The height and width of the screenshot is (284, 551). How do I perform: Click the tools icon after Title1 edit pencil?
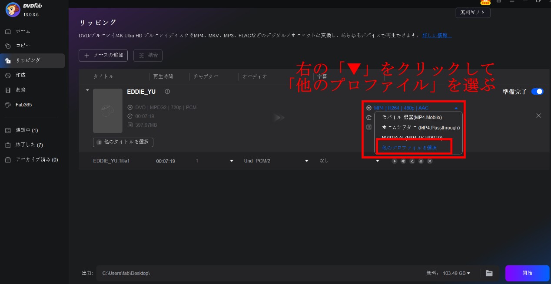(x=421, y=161)
